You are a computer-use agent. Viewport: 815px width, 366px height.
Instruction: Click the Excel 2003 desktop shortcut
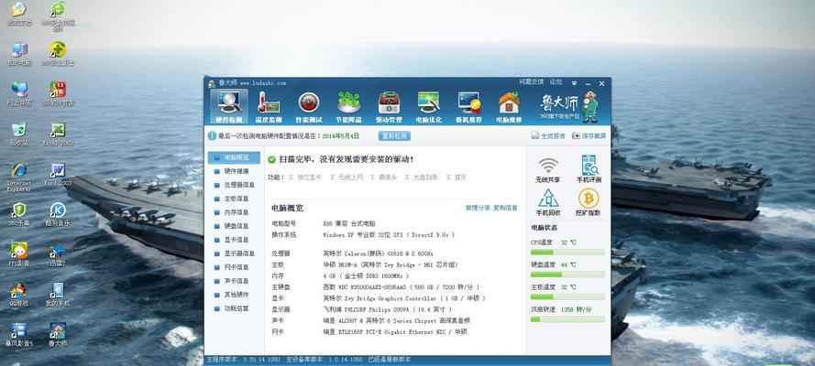click(x=58, y=135)
